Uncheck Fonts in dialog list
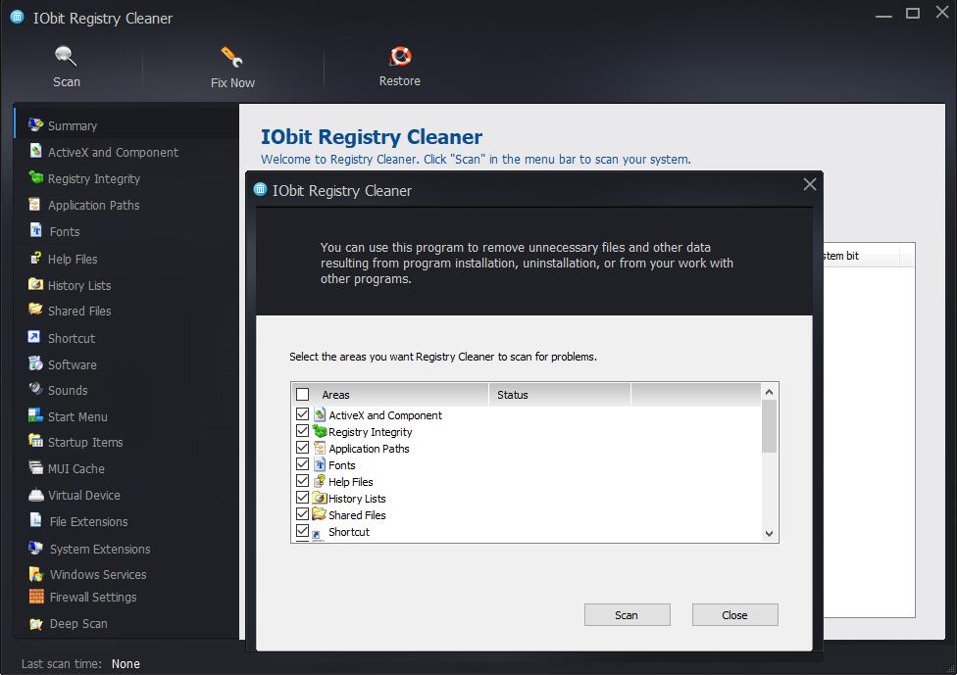 (302, 464)
